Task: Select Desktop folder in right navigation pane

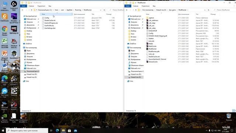Action: pyautogui.click(x=133, y=31)
